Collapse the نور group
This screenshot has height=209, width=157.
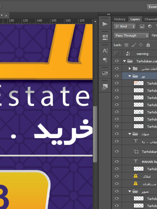[130, 76]
